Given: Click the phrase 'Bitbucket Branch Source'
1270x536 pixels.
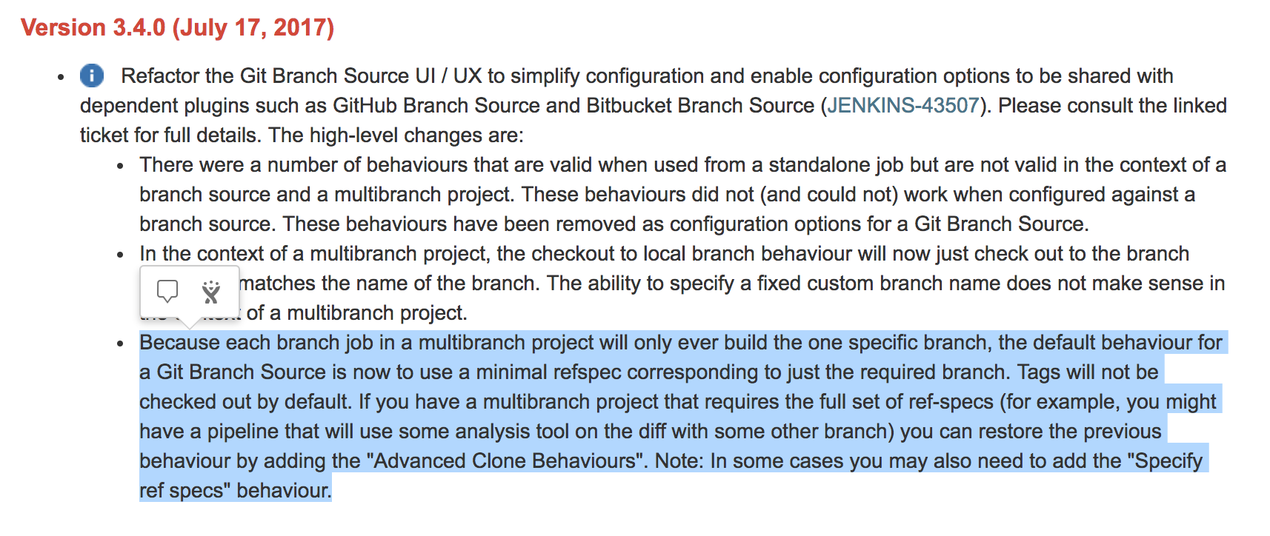Looking at the screenshot, I should [x=700, y=105].
